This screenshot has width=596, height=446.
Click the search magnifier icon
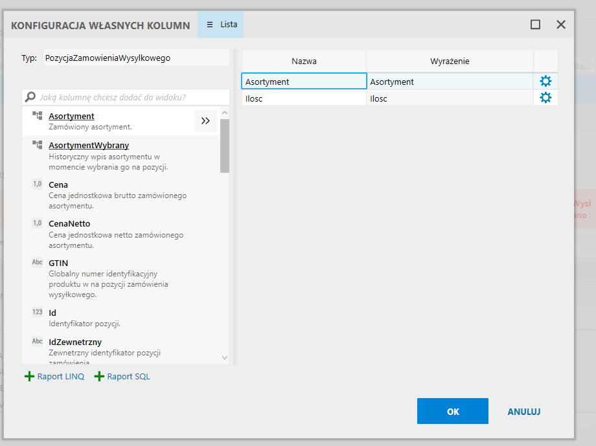pos(30,97)
